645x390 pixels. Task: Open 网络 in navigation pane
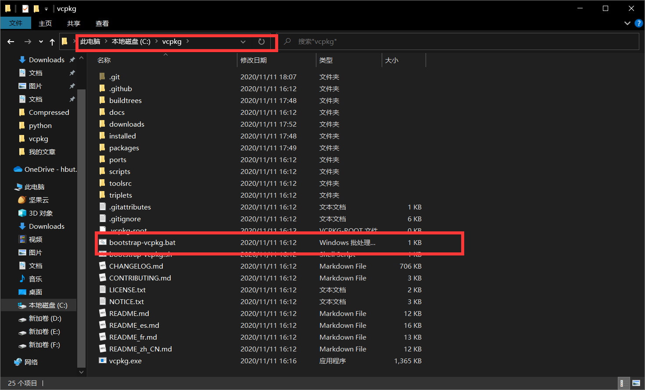point(31,362)
